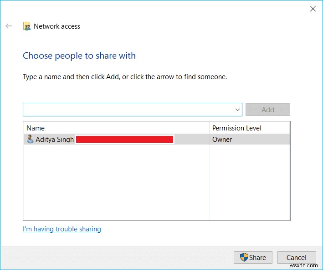The image size is (323, 270).
Task: Click the Name column header
Action: point(116,128)
